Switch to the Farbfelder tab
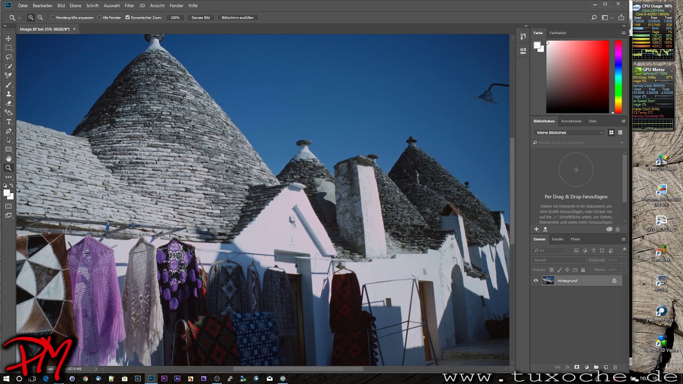The width and height of the screenshot is (683, 384). coord(558,33)
